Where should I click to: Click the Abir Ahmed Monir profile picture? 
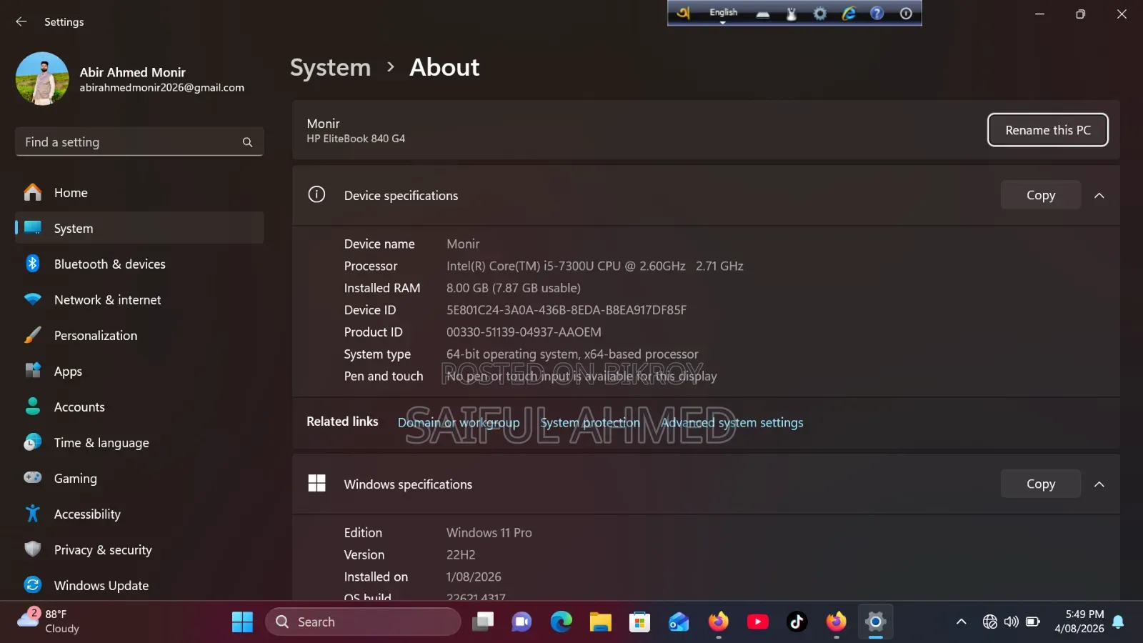point(42,79)
